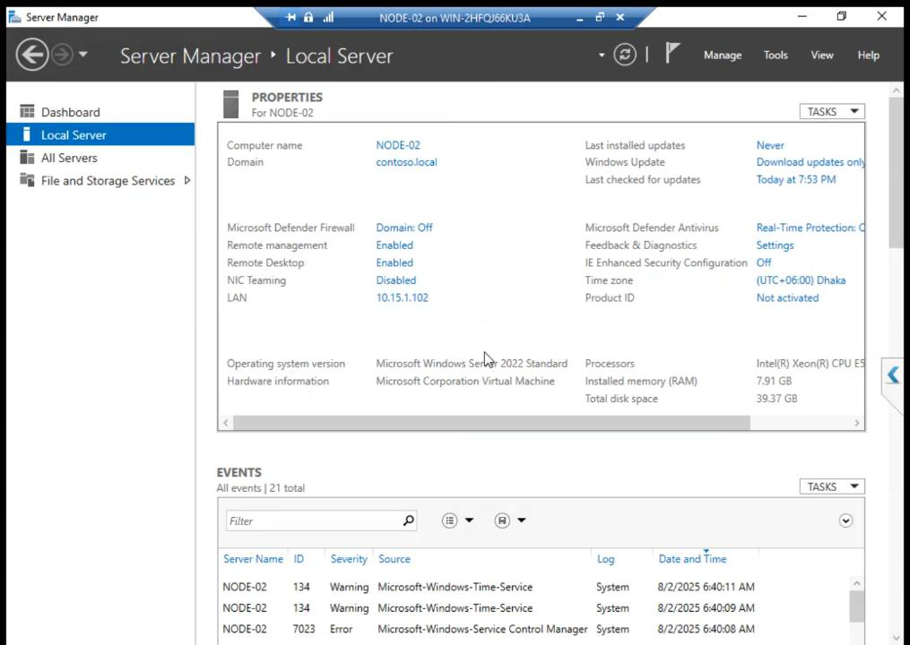
Task: Click Firewall 'Domain: Off' link
Action: tap(404, 228)
